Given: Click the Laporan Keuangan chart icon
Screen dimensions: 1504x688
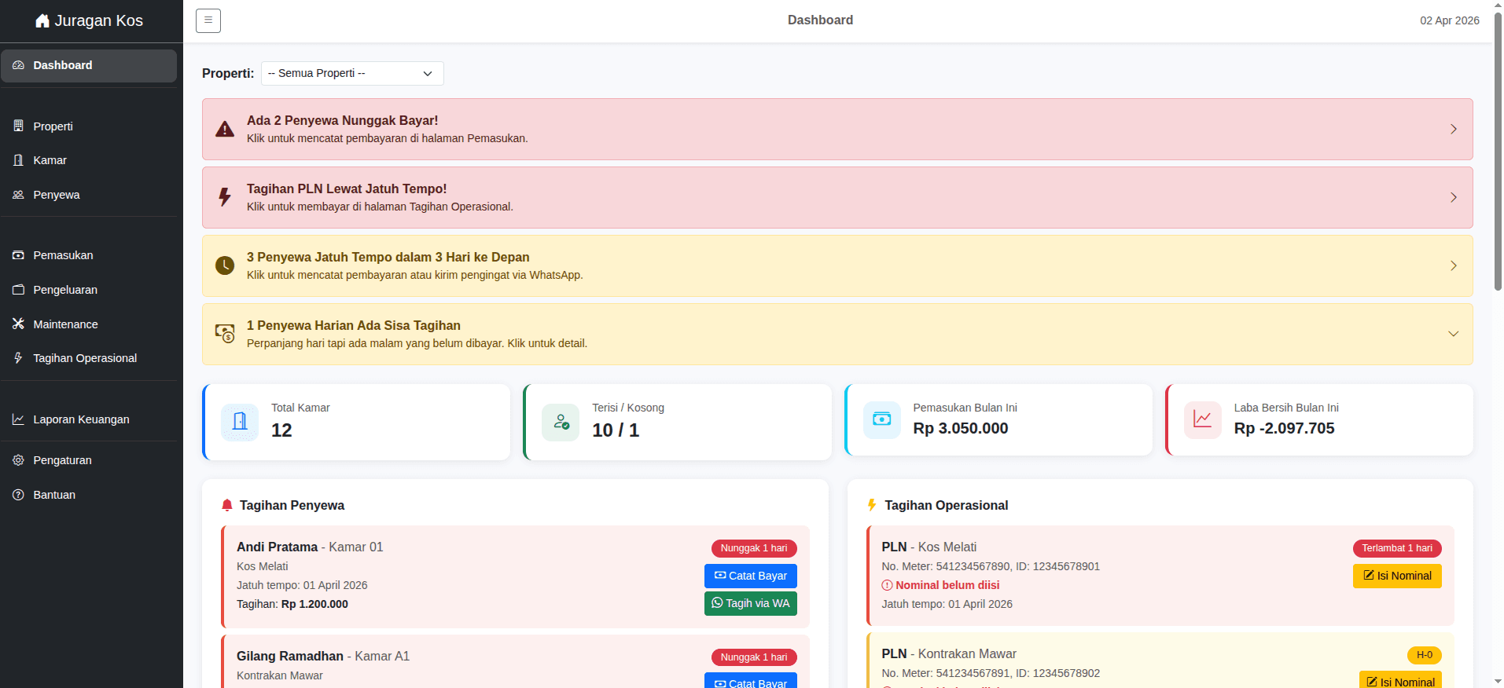Looking at the screenshot, I should (18, 419).
